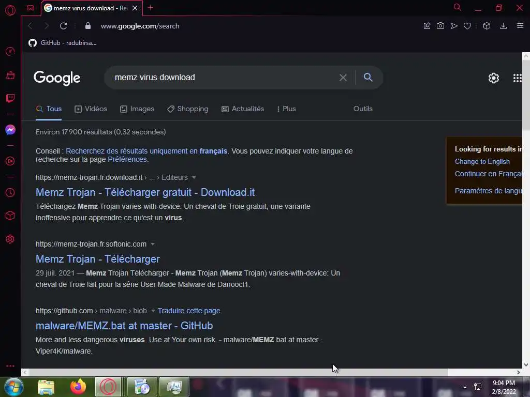Switch to the Actualités tab
This screenshot has width=530, height=397.
pyautogui.click(x=243, y=109)
